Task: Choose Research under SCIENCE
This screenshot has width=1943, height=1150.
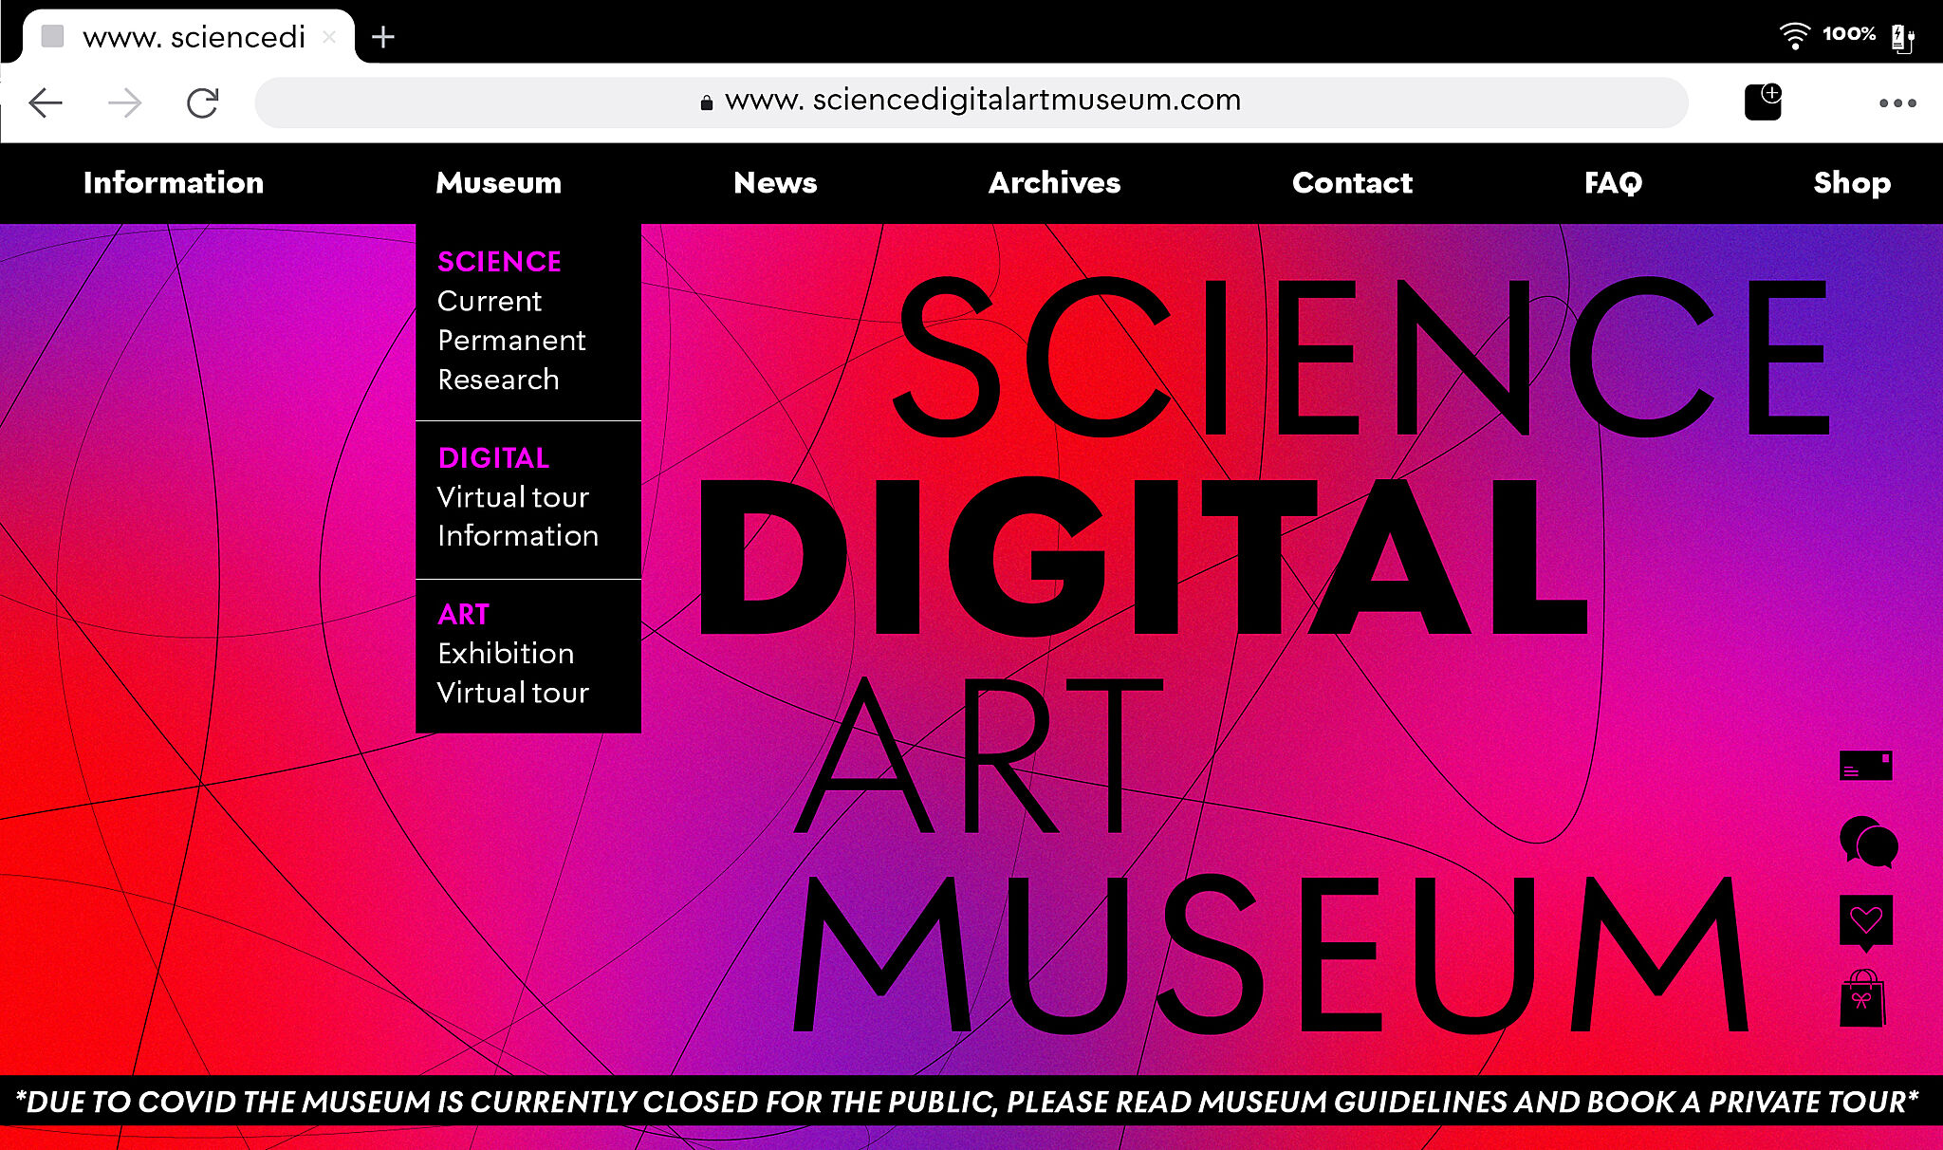Action: (x=498, y=380)
